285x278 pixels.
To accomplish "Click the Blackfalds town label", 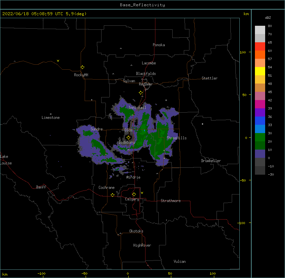I will tap(146, 74).
